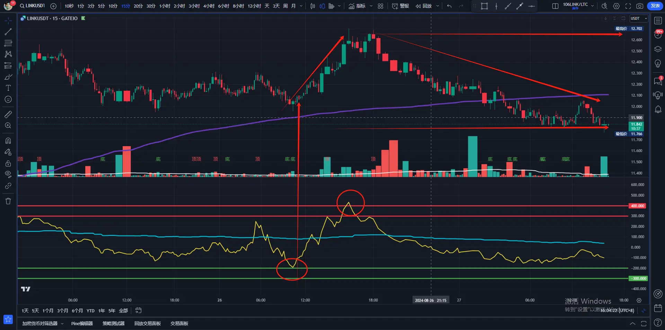
Task: Expand the 加密货币对筛选器 screener chevron
Action: click(62, 323)
